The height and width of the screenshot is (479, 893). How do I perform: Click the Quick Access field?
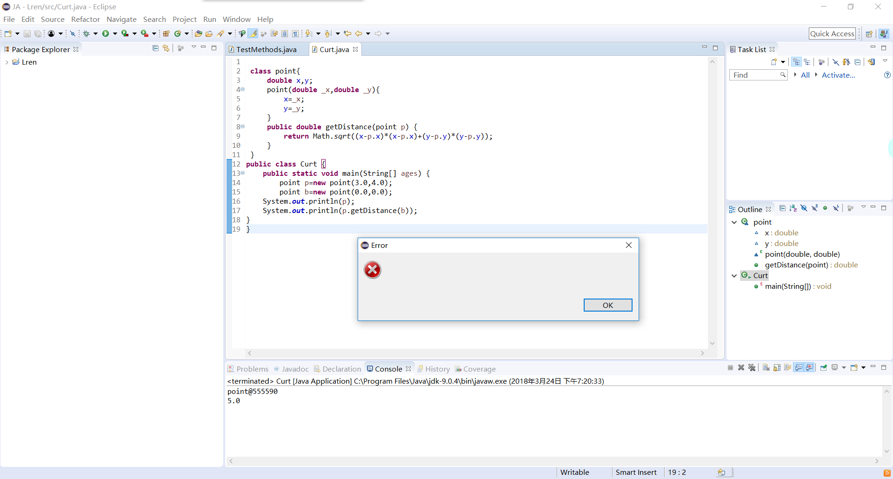click(832, 33)
